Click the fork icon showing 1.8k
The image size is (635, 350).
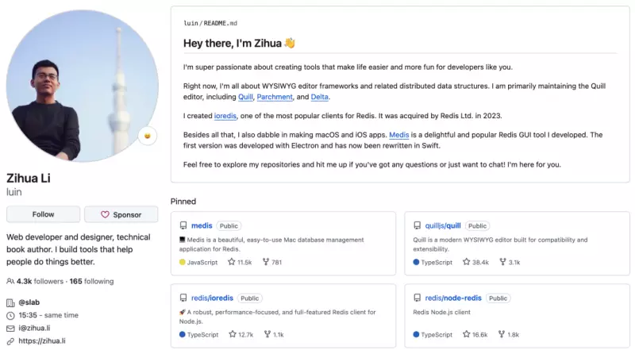tap(502, 334)
